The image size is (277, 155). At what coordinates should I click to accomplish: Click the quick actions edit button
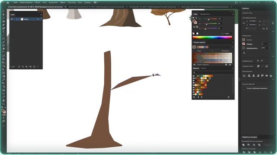click(x=257, y=88)
